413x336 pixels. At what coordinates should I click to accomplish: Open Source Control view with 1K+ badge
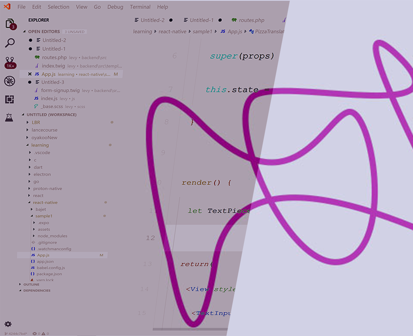click(10, 63)
